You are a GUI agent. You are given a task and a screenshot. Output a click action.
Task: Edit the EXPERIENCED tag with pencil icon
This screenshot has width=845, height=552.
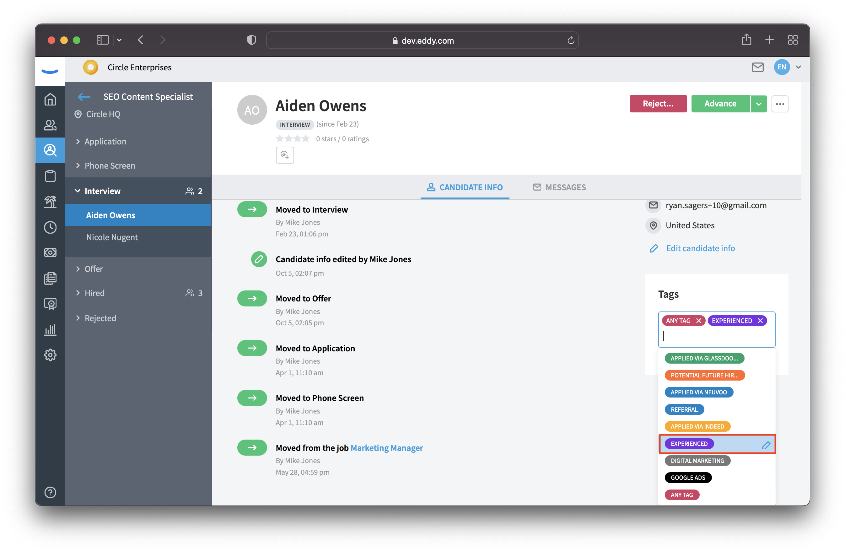tap(766, 445)
